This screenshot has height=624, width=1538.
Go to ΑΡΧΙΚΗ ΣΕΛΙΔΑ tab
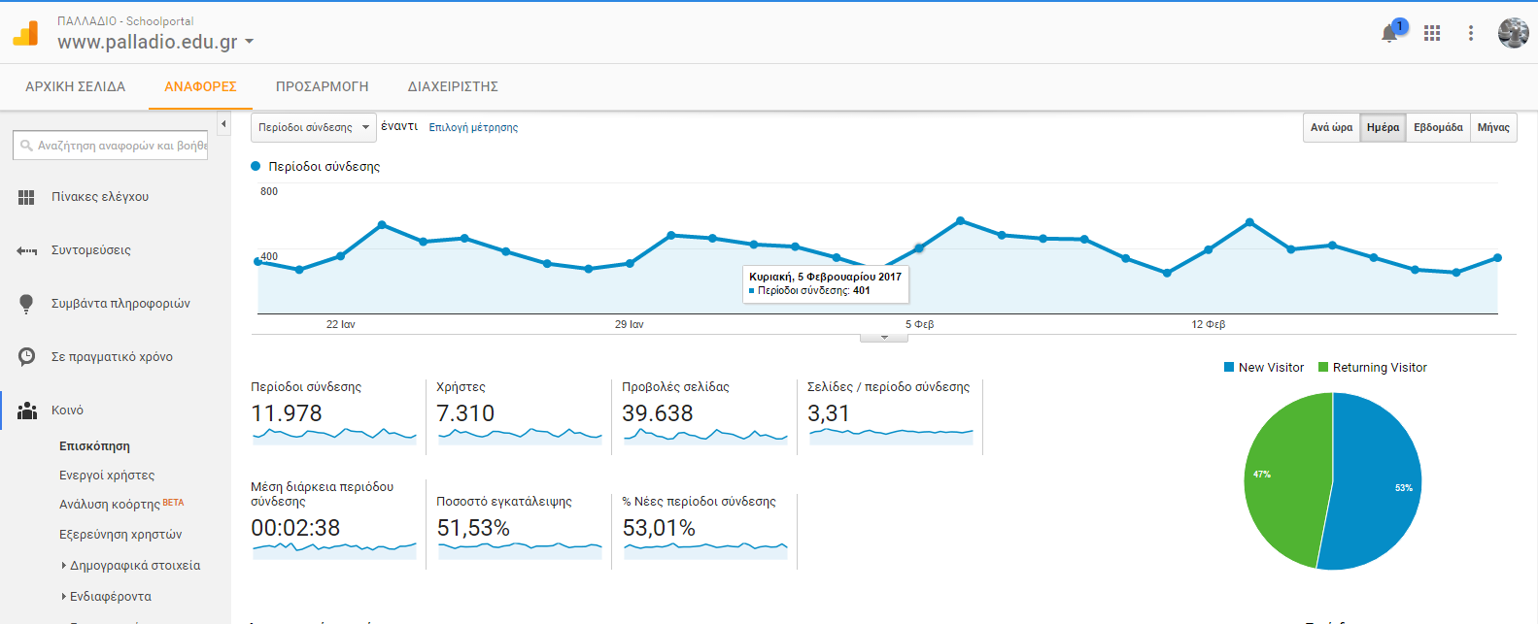tap(76, 86)
